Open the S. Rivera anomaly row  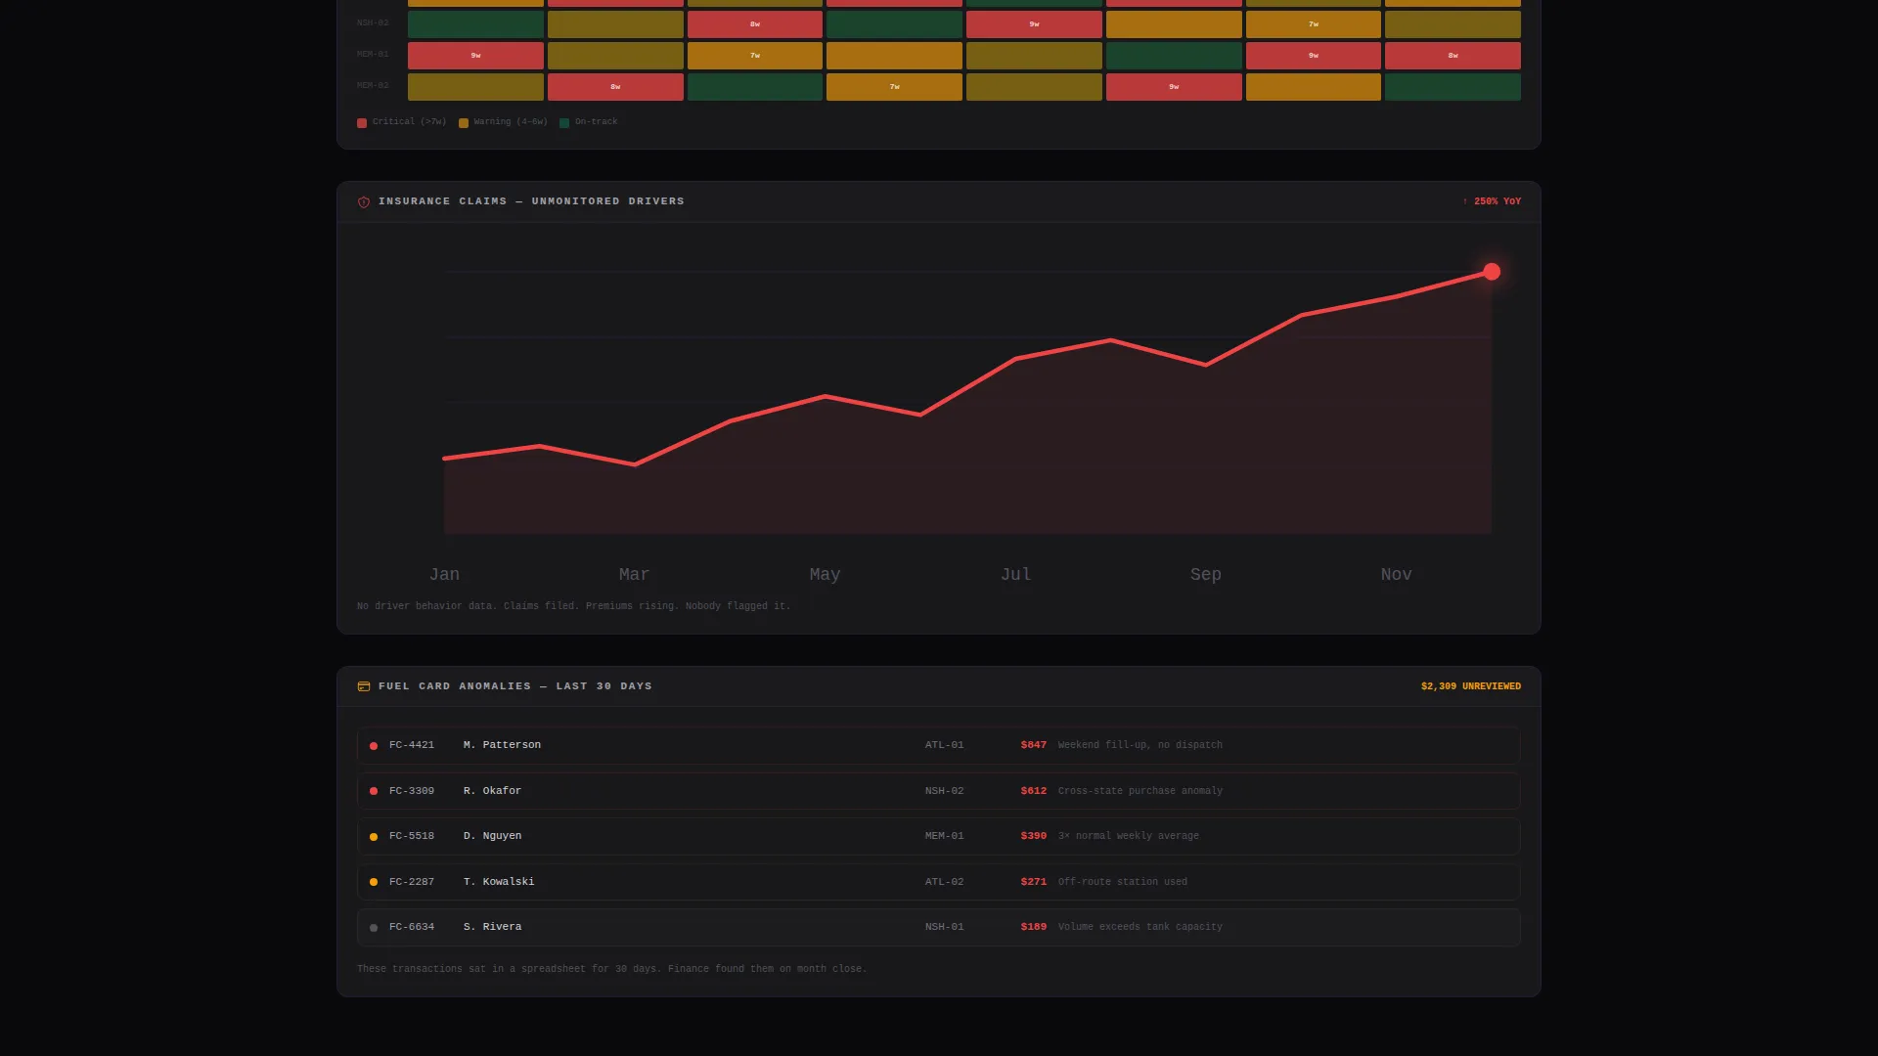(939, 928)
